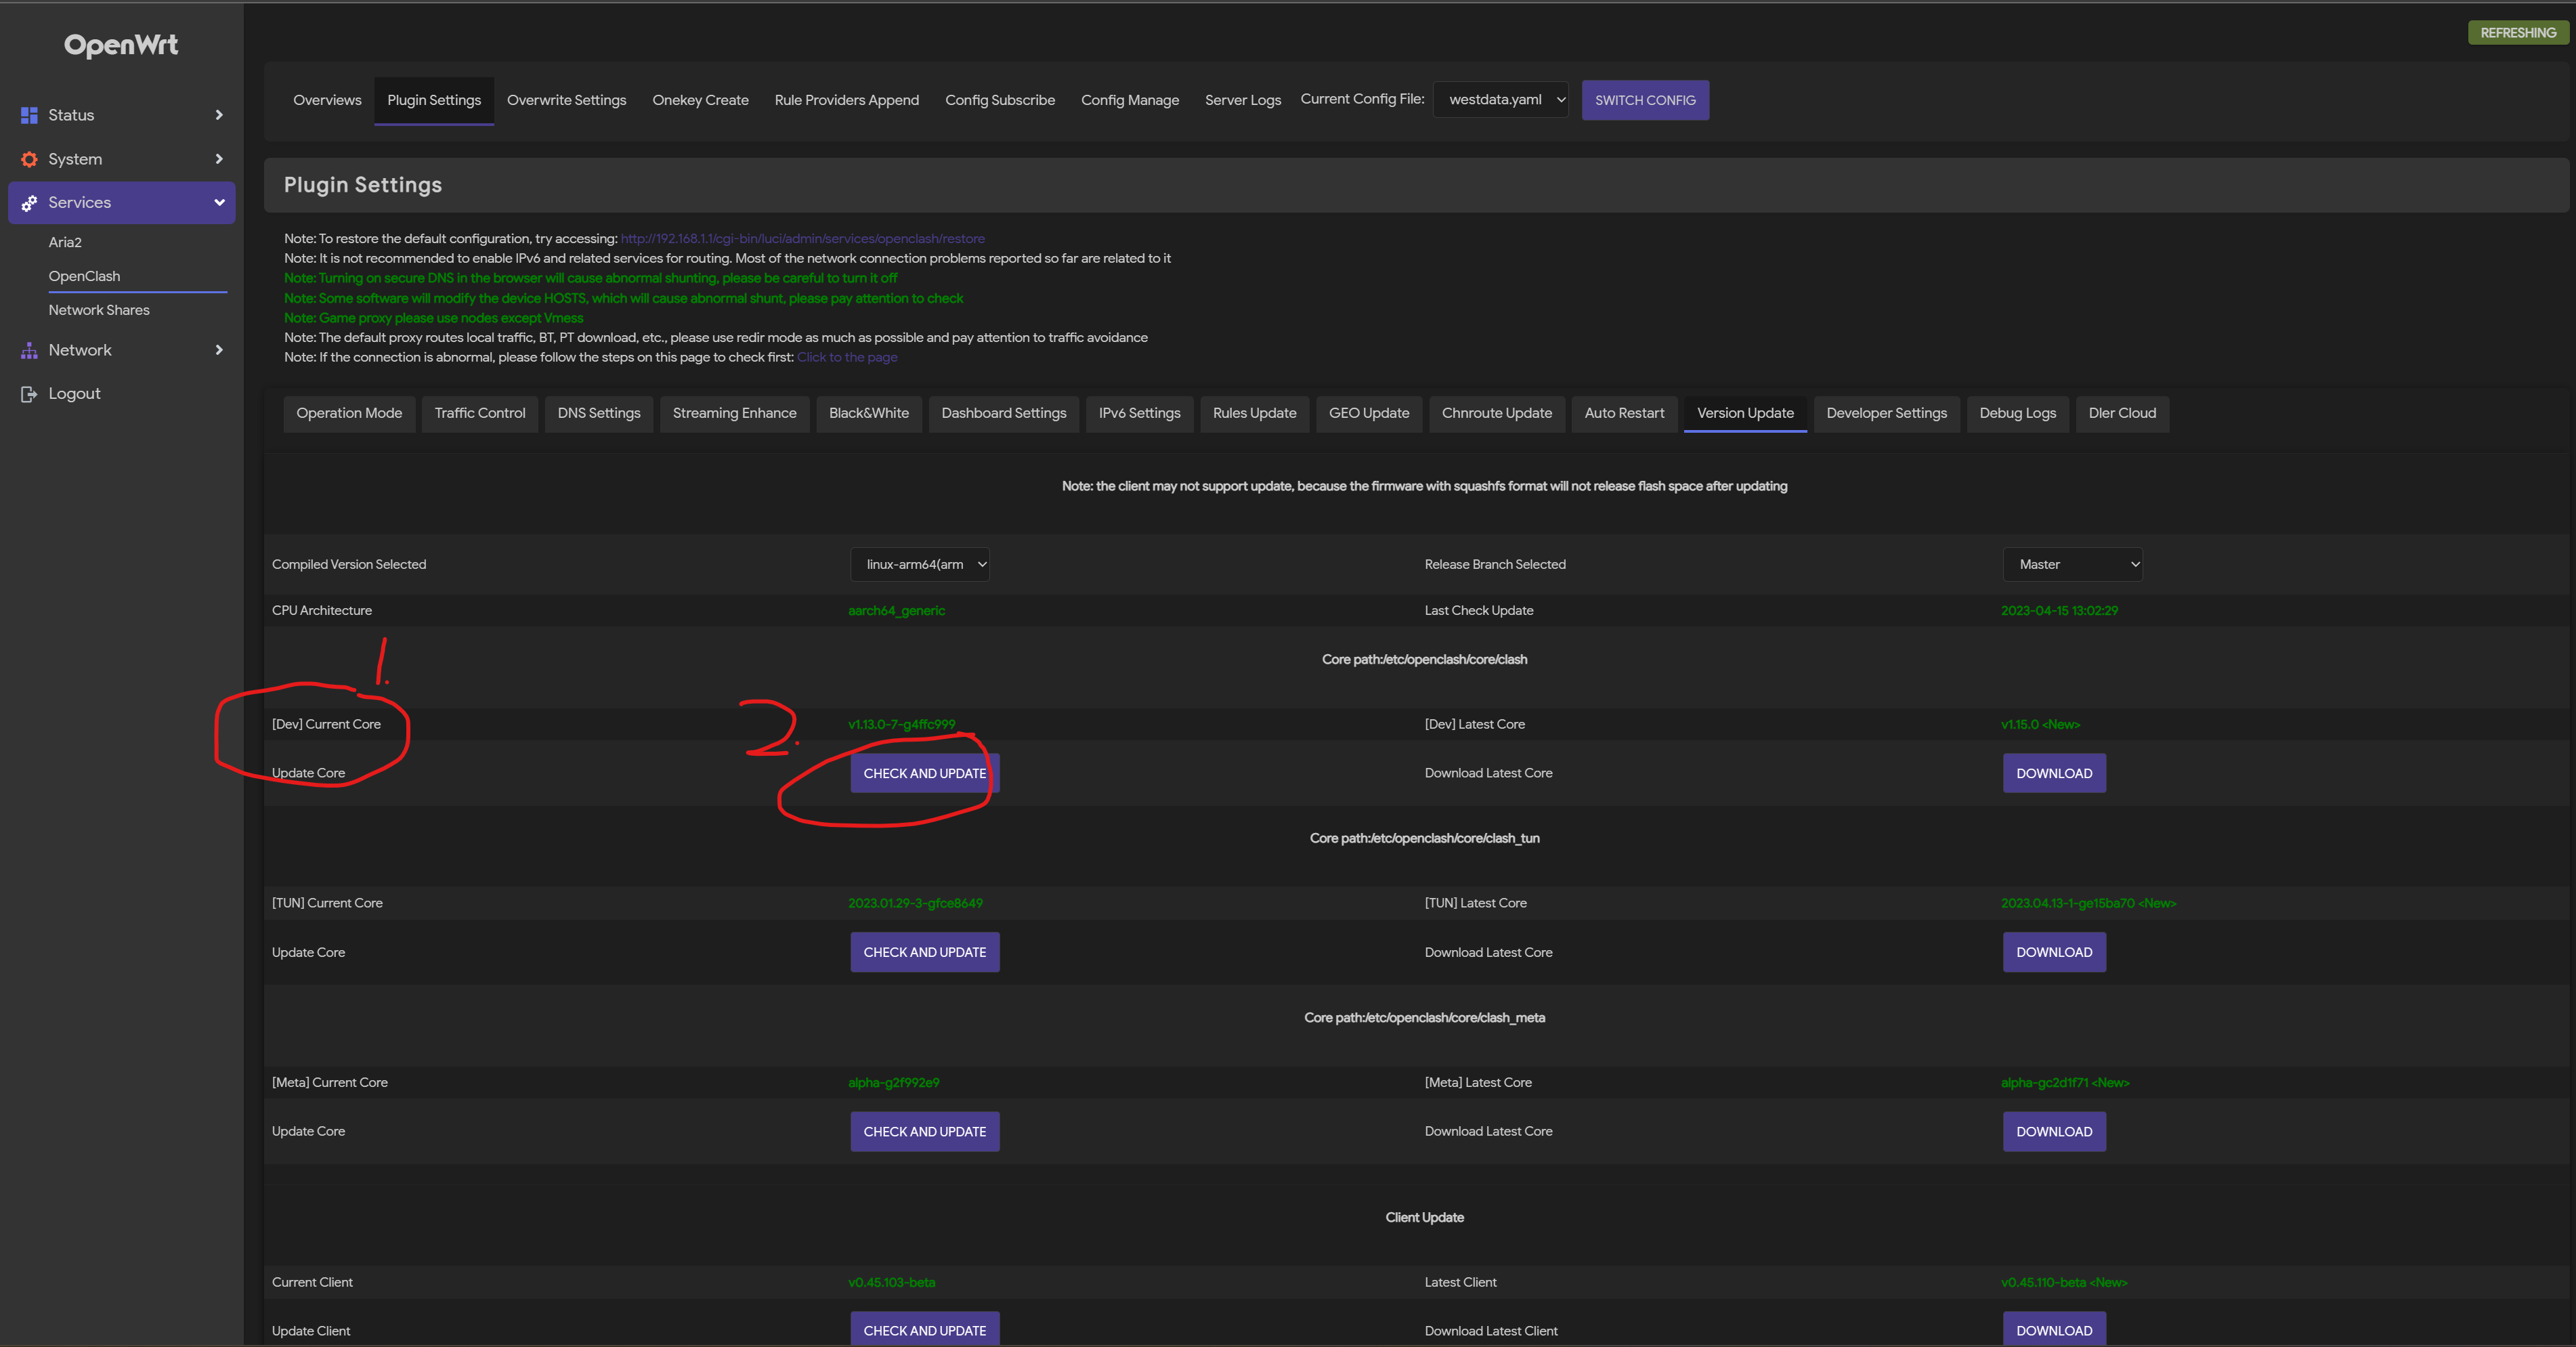The height and width of the screenshot is (1347, 2576).
Task: Click the Network topology icon in sidebar
Action: [29, 350]
